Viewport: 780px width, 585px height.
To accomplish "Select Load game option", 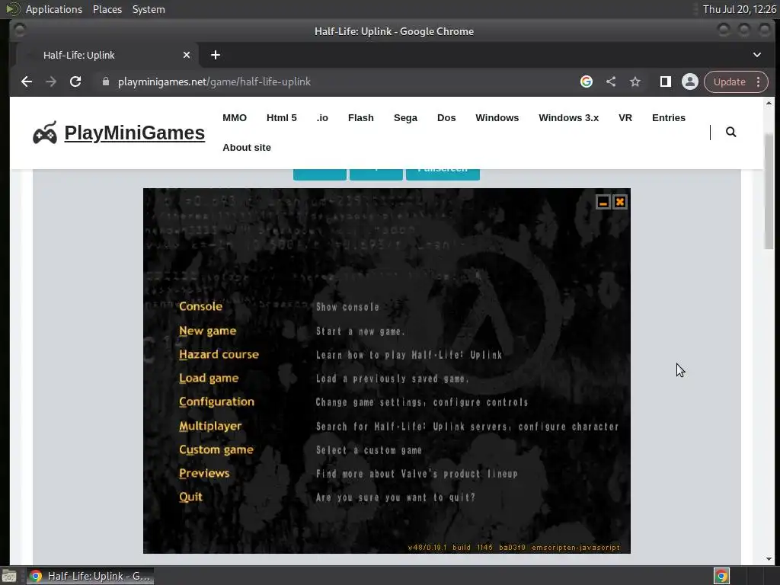I will coord(209,378).
